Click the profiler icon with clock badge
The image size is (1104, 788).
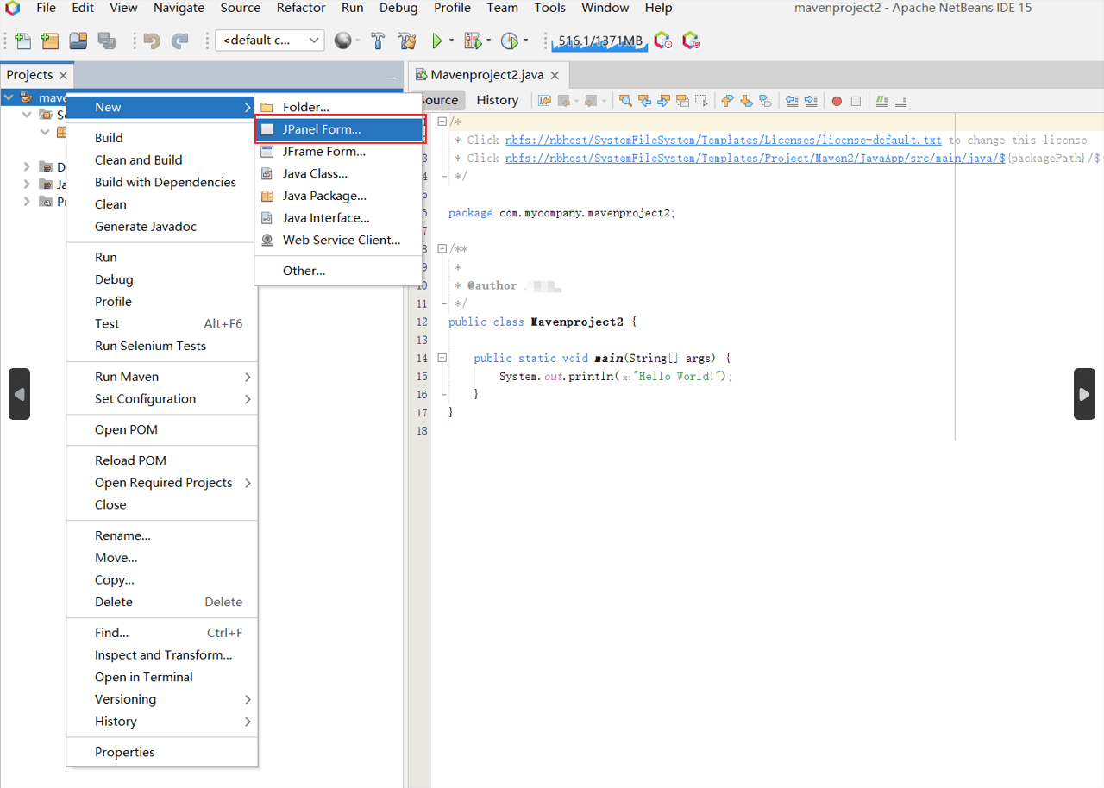662,41
